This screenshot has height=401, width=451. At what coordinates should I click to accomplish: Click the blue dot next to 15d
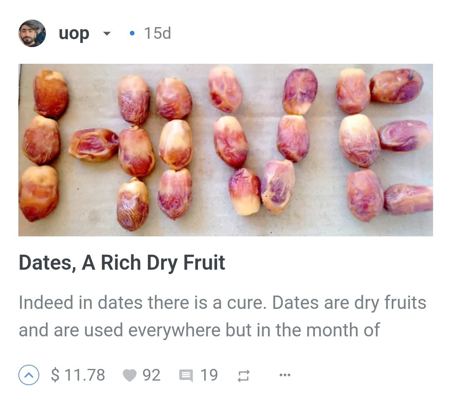coord(132,33)
